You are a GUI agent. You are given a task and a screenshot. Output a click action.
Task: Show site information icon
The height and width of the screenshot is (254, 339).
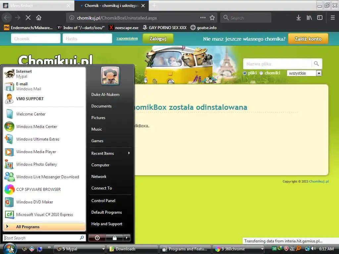pyautogui.click(x=72, y=18)
